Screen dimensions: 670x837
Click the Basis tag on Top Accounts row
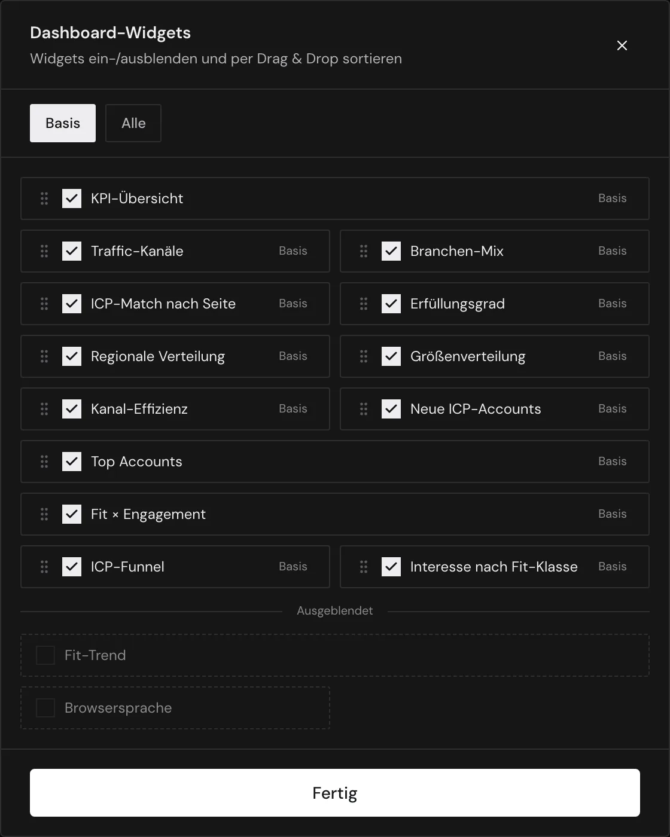[613, 462]
